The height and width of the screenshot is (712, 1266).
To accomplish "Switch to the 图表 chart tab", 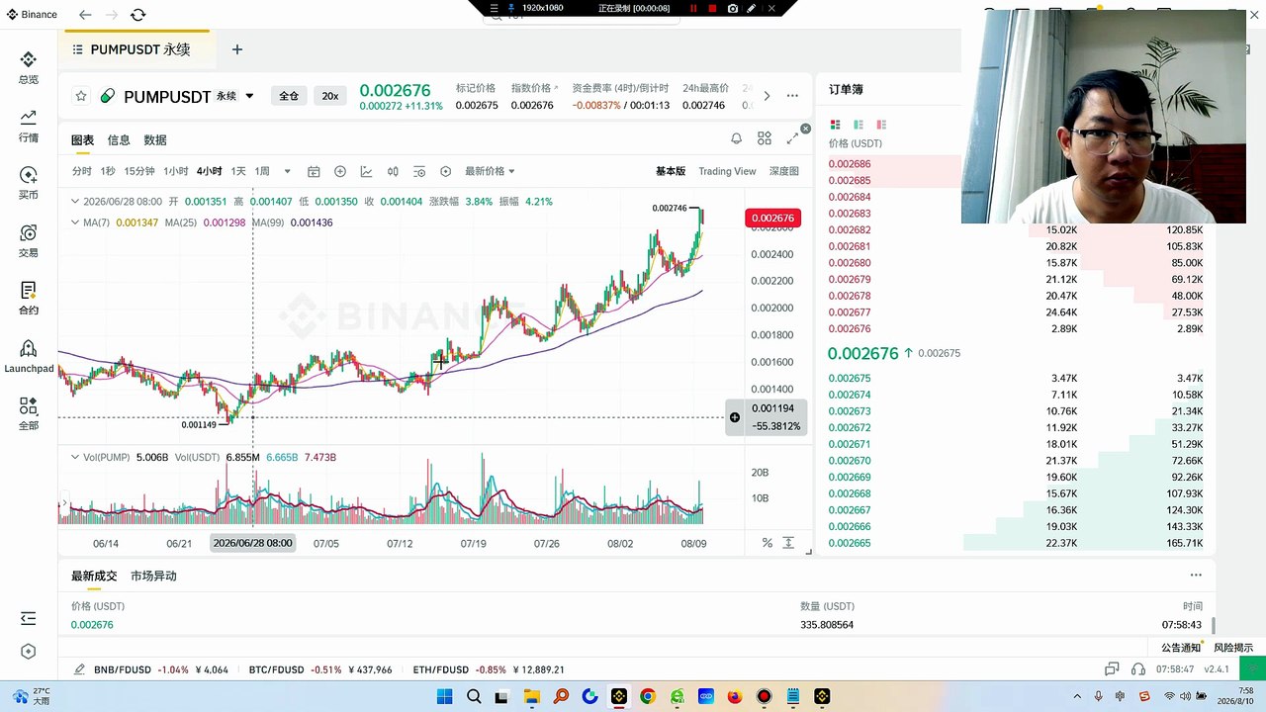I will [x=82, y=140].
